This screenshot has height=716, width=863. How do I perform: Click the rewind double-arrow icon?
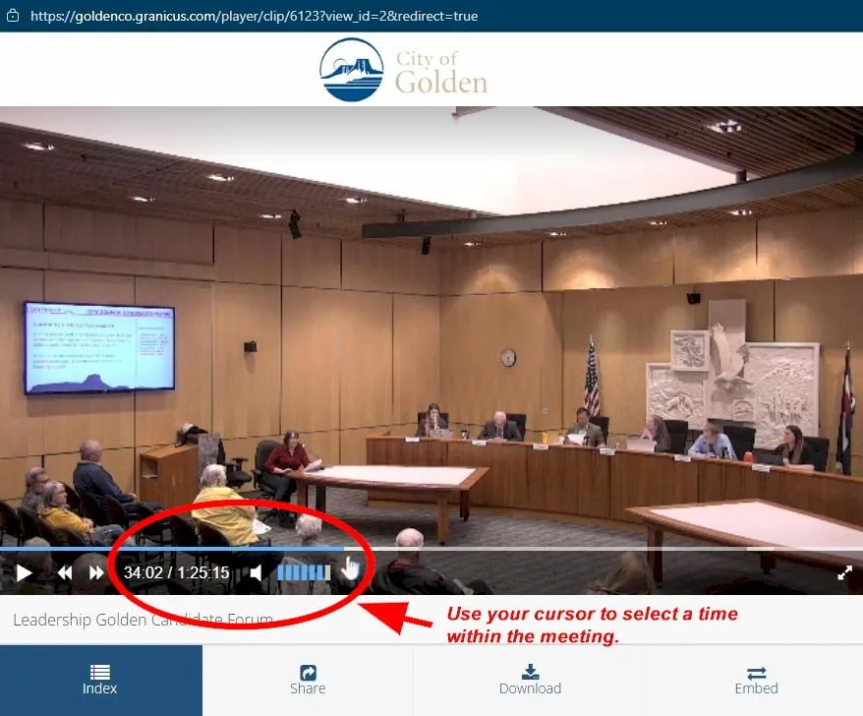pos(65,572)
